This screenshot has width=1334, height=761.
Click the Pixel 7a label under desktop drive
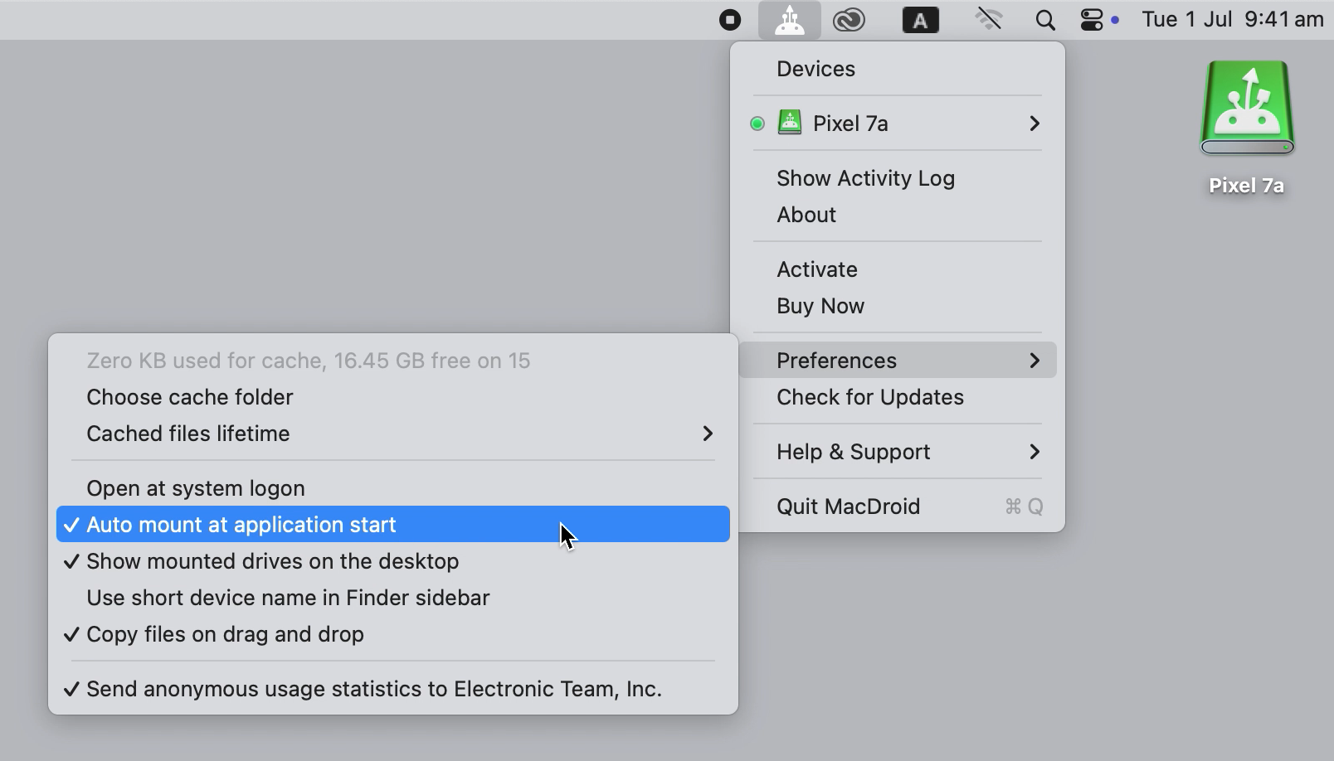coord(1246,186)
